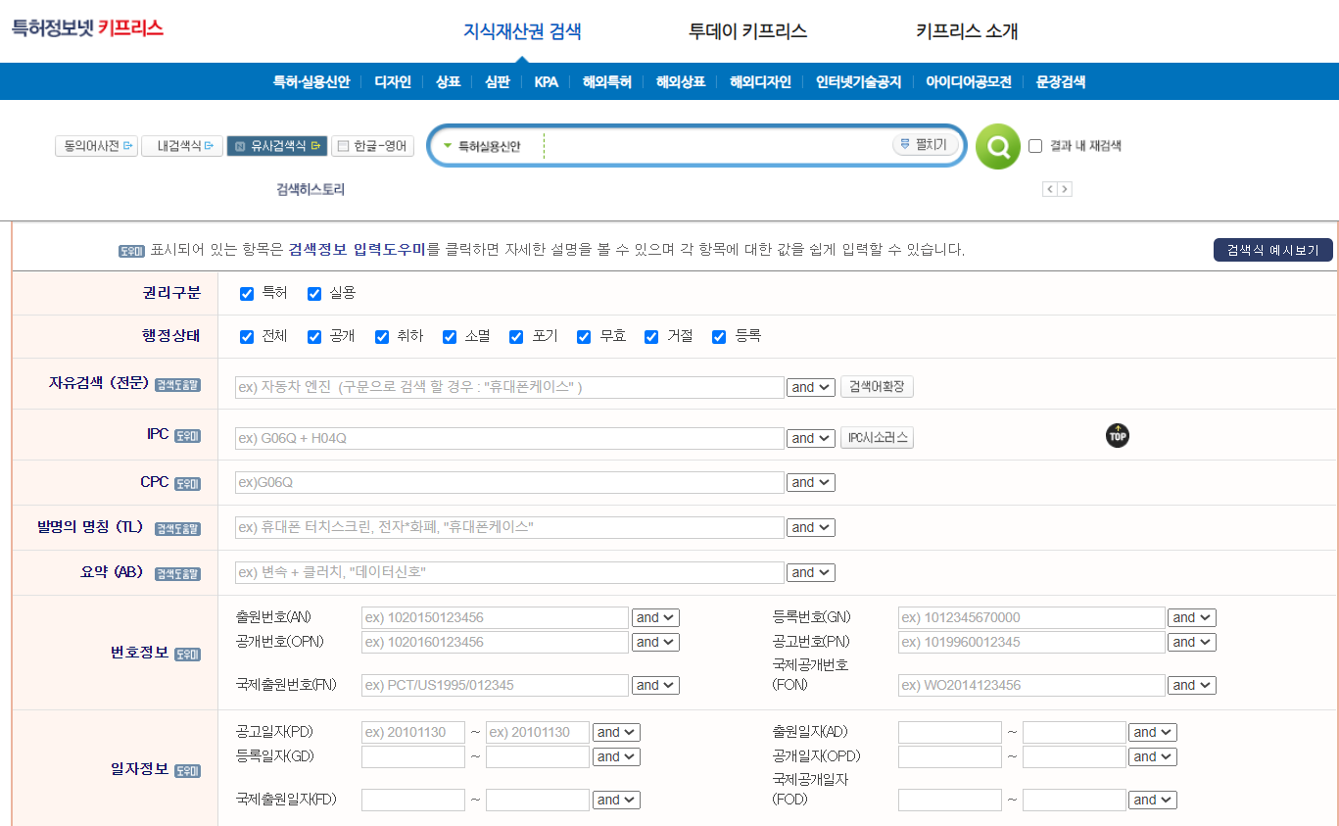Open 내검색식 button
1339x826 pixels.
[182, 146]
